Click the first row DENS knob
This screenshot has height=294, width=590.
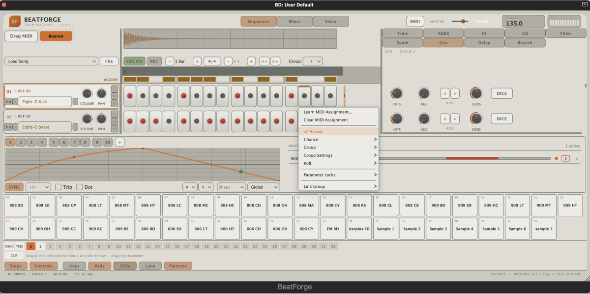[476, 93]
